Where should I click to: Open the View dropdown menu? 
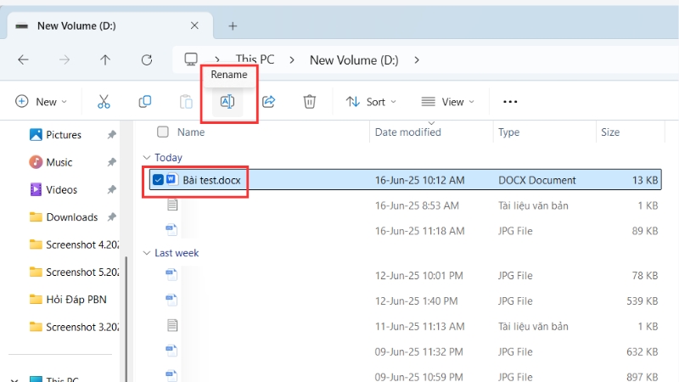tap(447, 102)
